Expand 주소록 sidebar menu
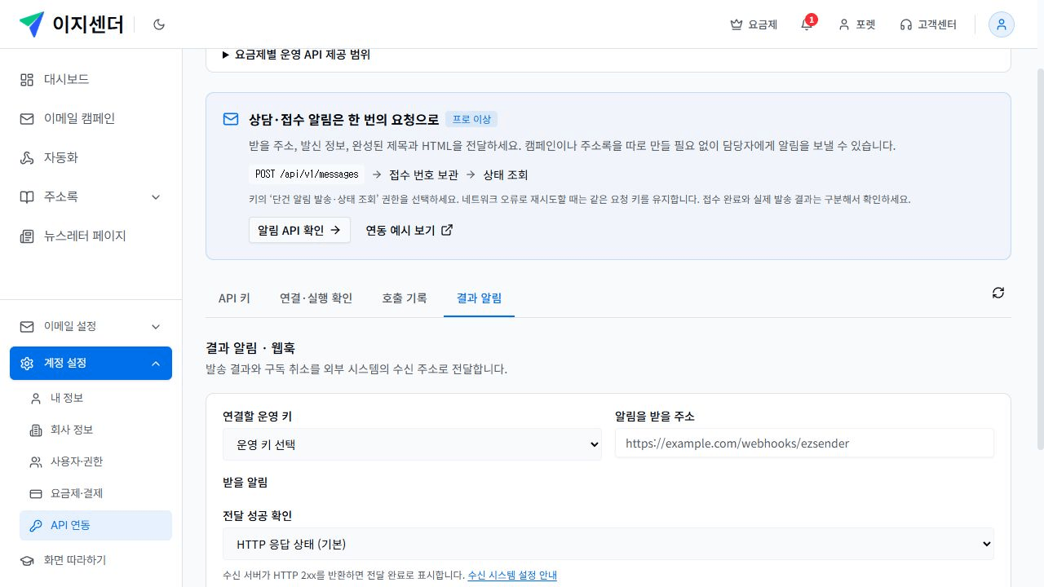Viewport: 1044px width, 587px height. [x=91, y=196]
